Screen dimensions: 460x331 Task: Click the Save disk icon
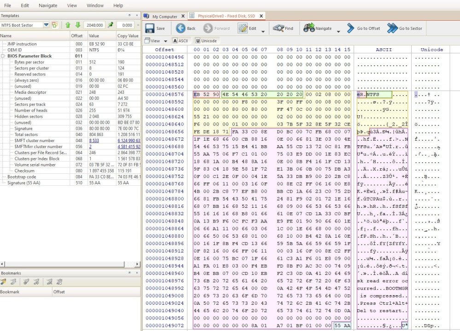point(150,29)
